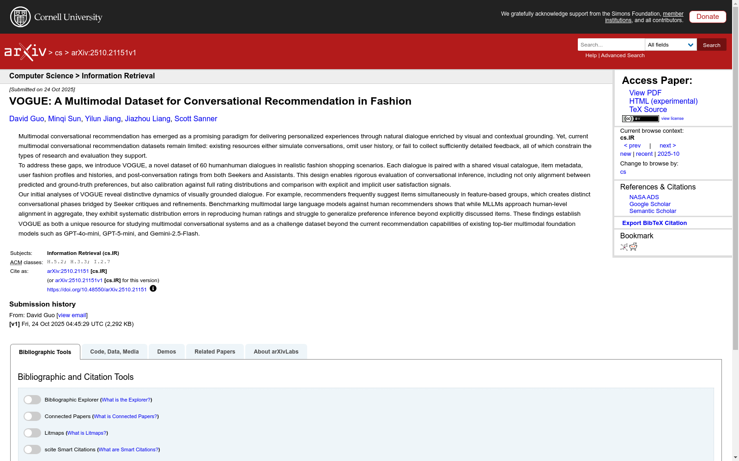Open Google Scholar citations link
The height and width of the screenshot is (461, 739).
click(x=650, y=204)
